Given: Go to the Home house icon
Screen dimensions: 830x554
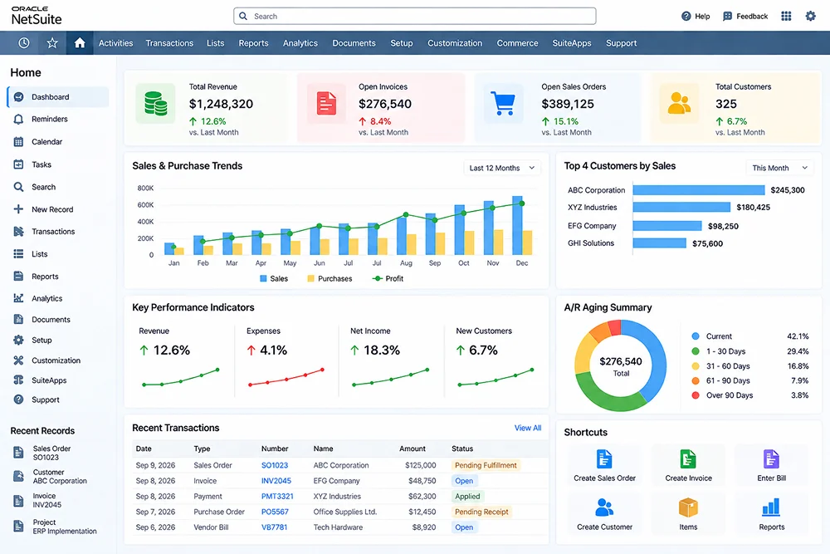Looking at the screenshot, I should click(x=80, y=43).
